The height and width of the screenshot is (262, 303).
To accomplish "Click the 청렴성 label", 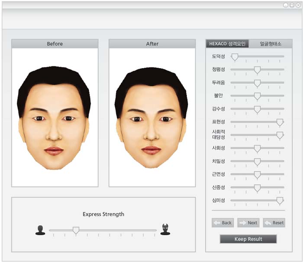I will tap(218, 69).
